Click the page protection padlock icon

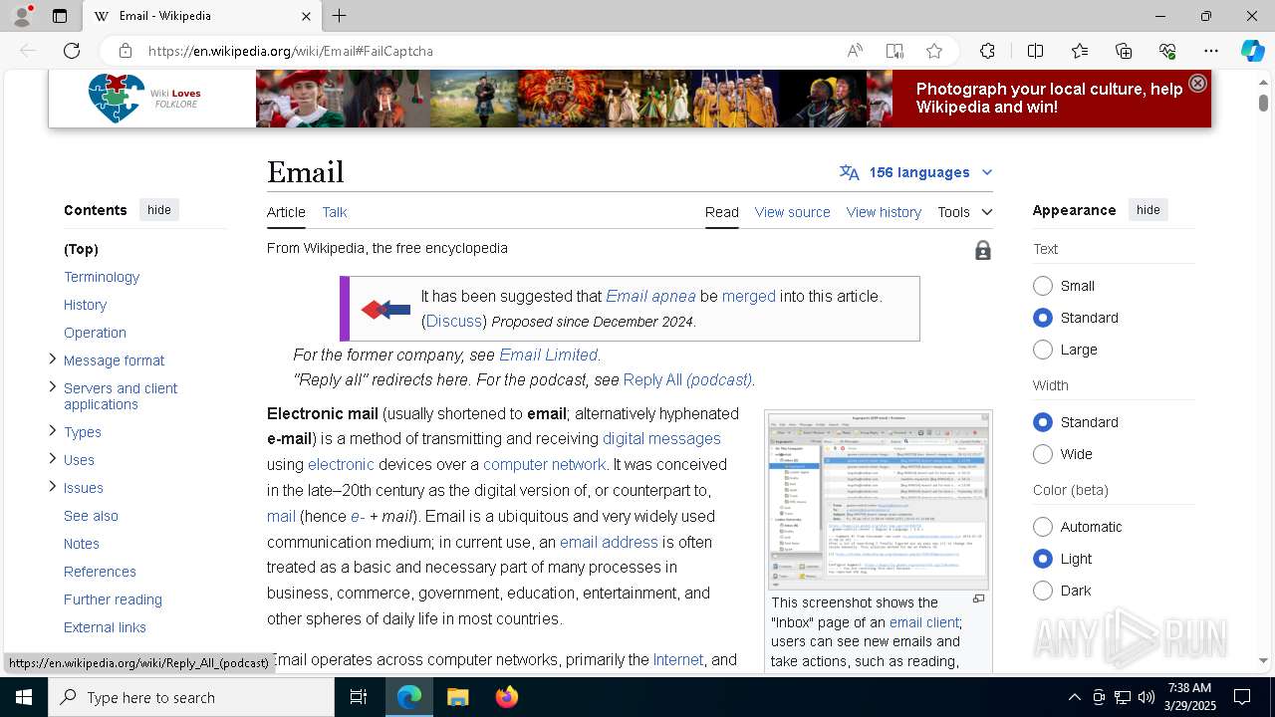tap(983, 250)
